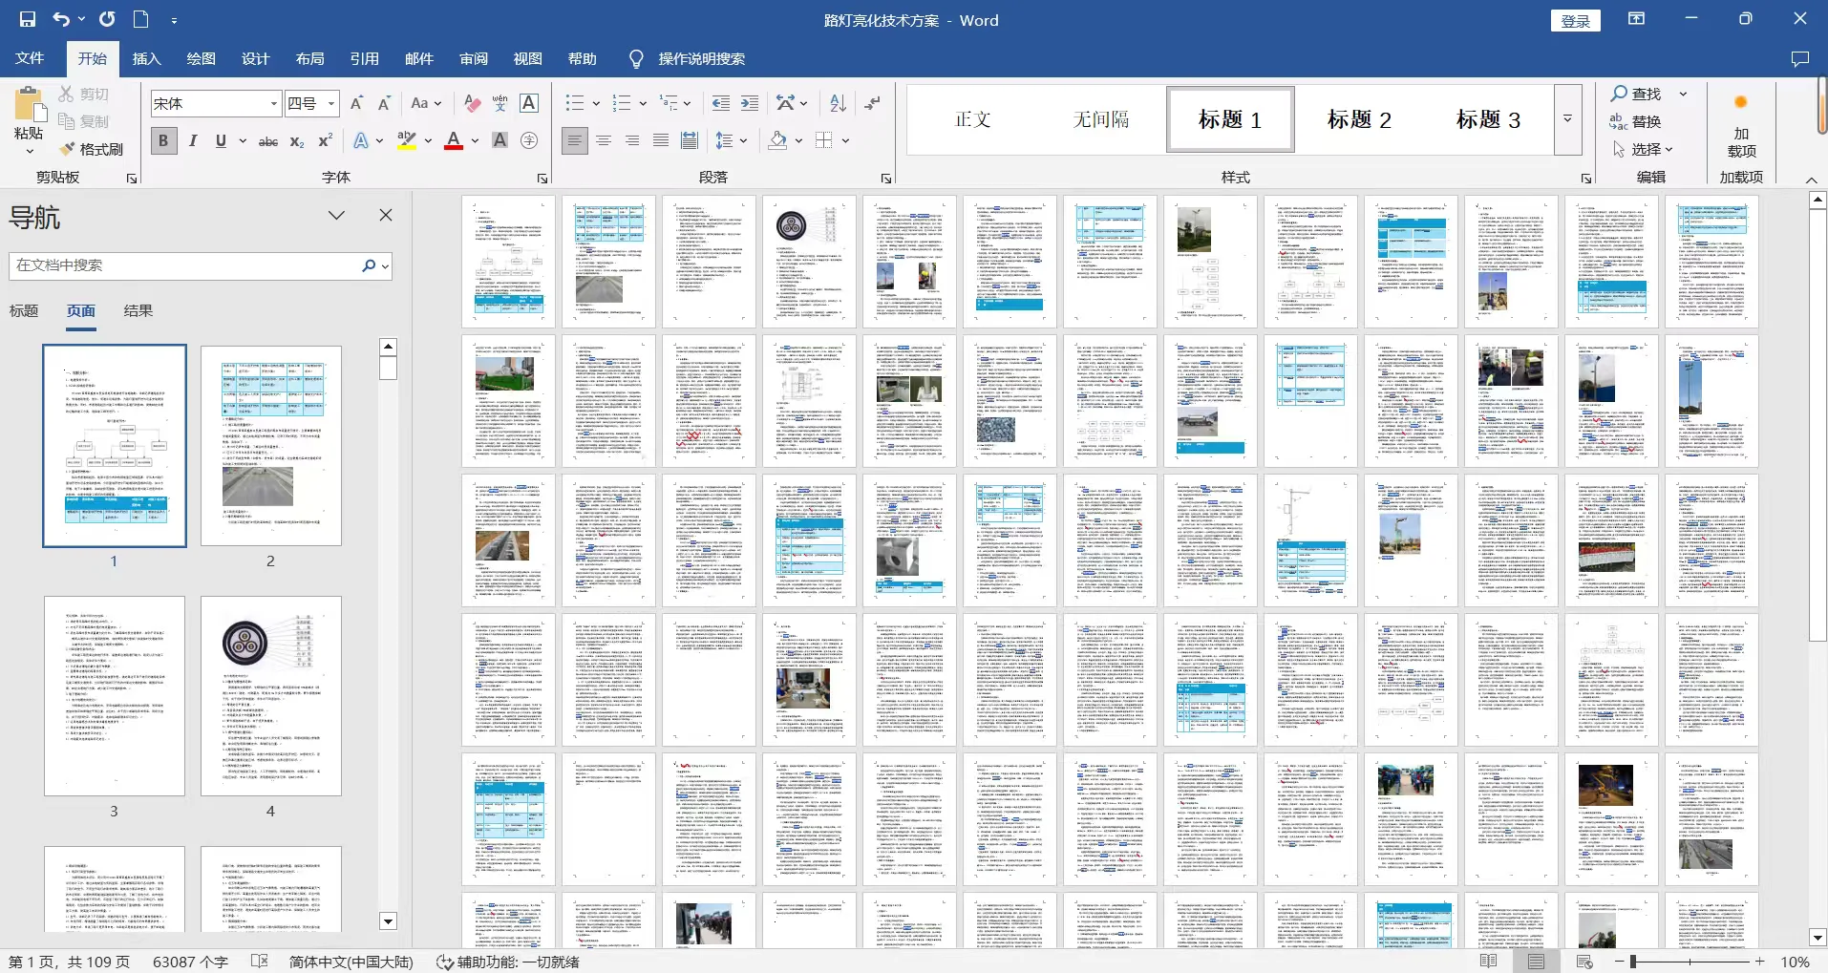Center-align the paragraph

(604, 141)
